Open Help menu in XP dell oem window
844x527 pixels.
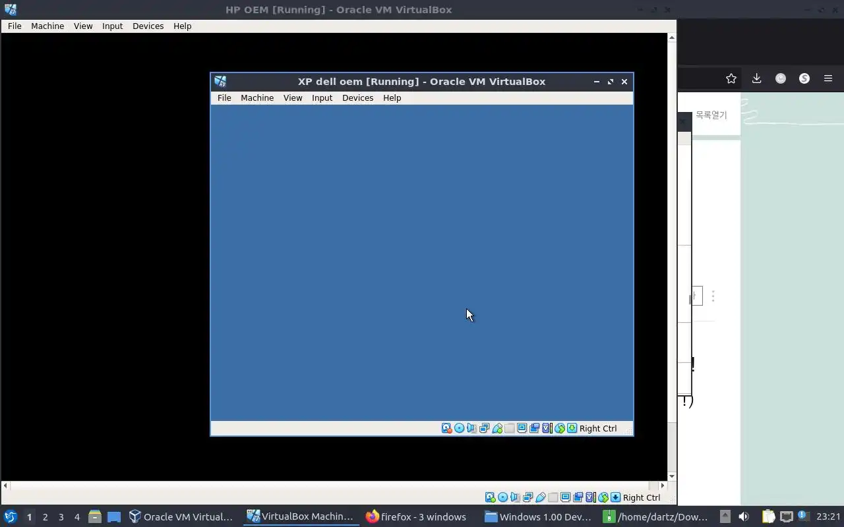coord(392,97)
